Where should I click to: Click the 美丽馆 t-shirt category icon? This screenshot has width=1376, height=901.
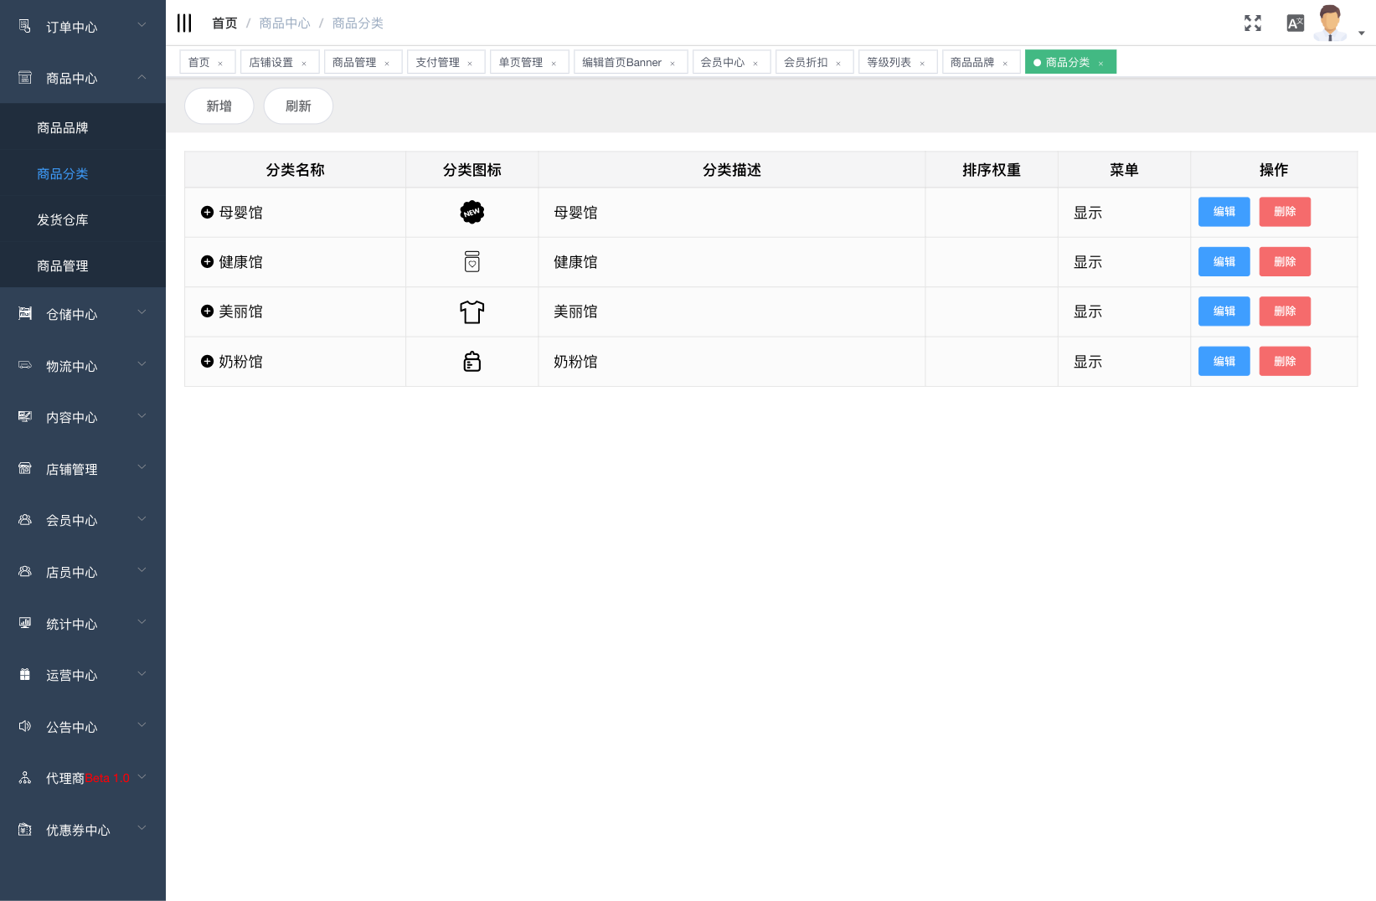point(472,311)
